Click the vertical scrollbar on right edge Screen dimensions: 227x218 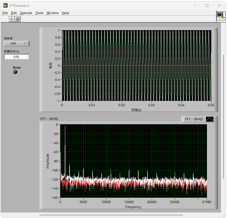pos(223,116)
